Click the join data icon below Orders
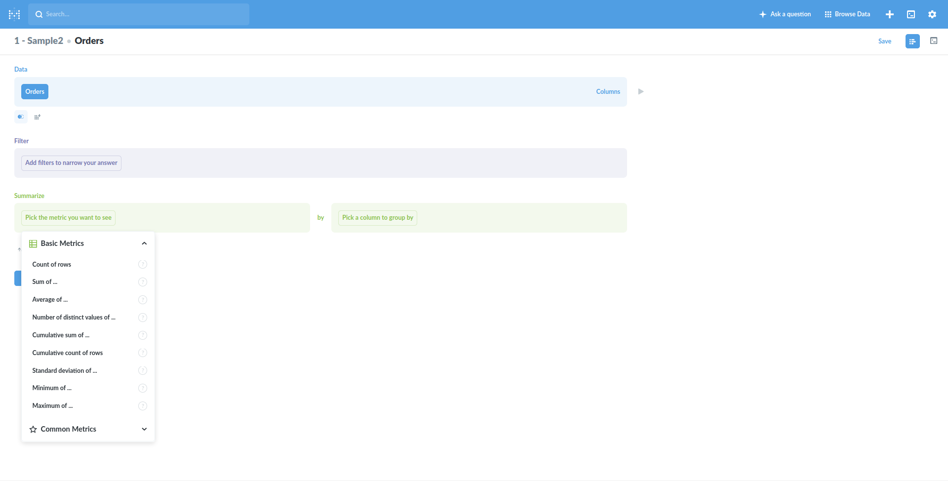The height and width of the screenshot is (481, 948). click(21, 117)
